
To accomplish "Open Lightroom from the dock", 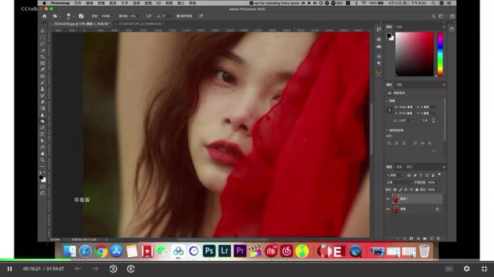I will point(225,251).
